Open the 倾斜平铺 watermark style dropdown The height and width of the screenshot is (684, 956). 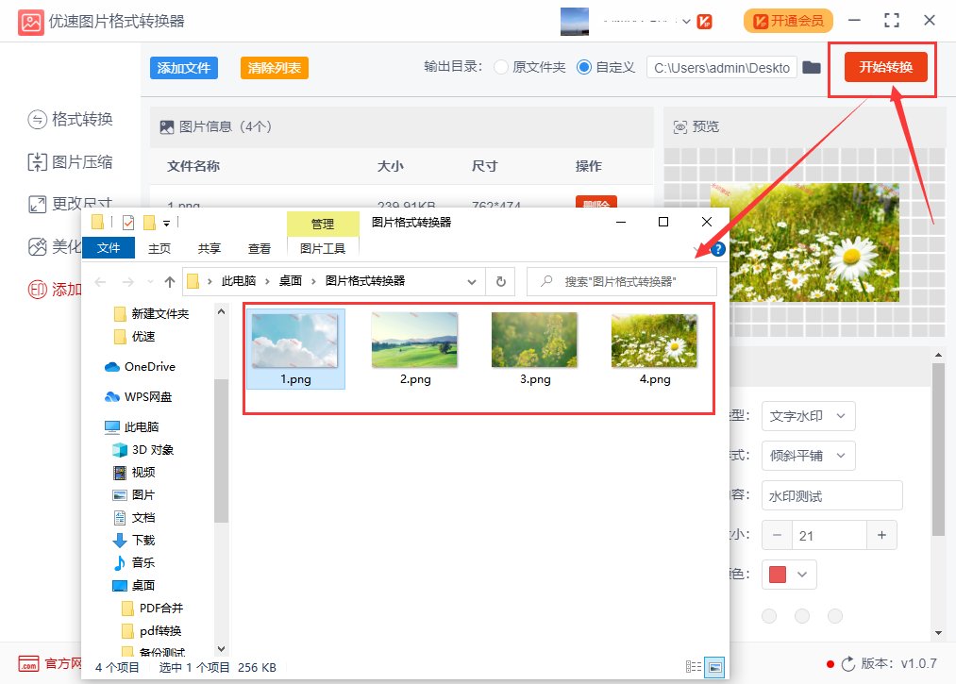tap(808, 456)
